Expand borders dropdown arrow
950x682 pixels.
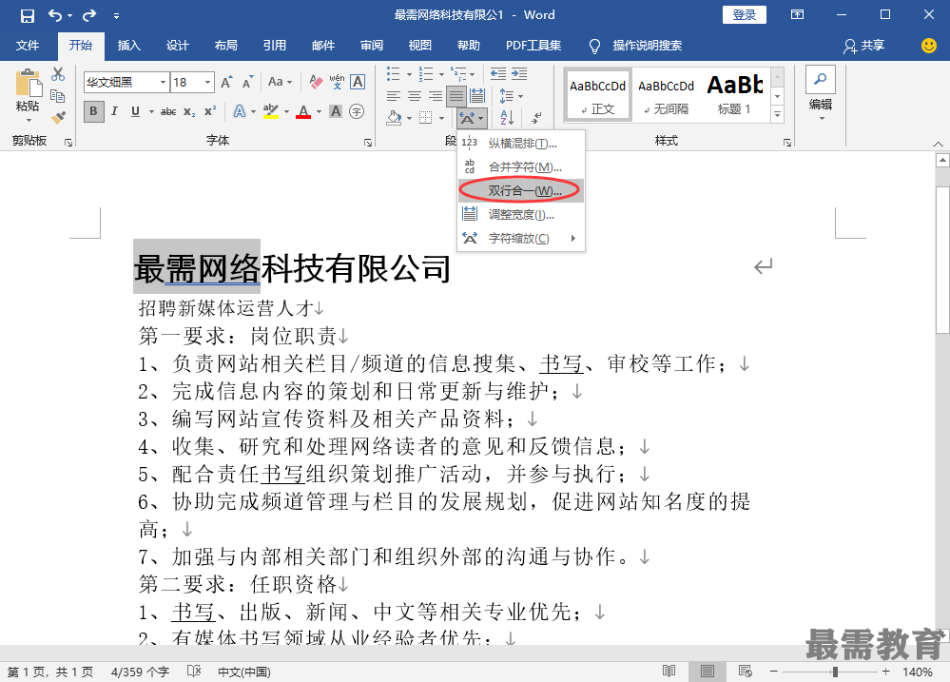click(x=441, y=118)
